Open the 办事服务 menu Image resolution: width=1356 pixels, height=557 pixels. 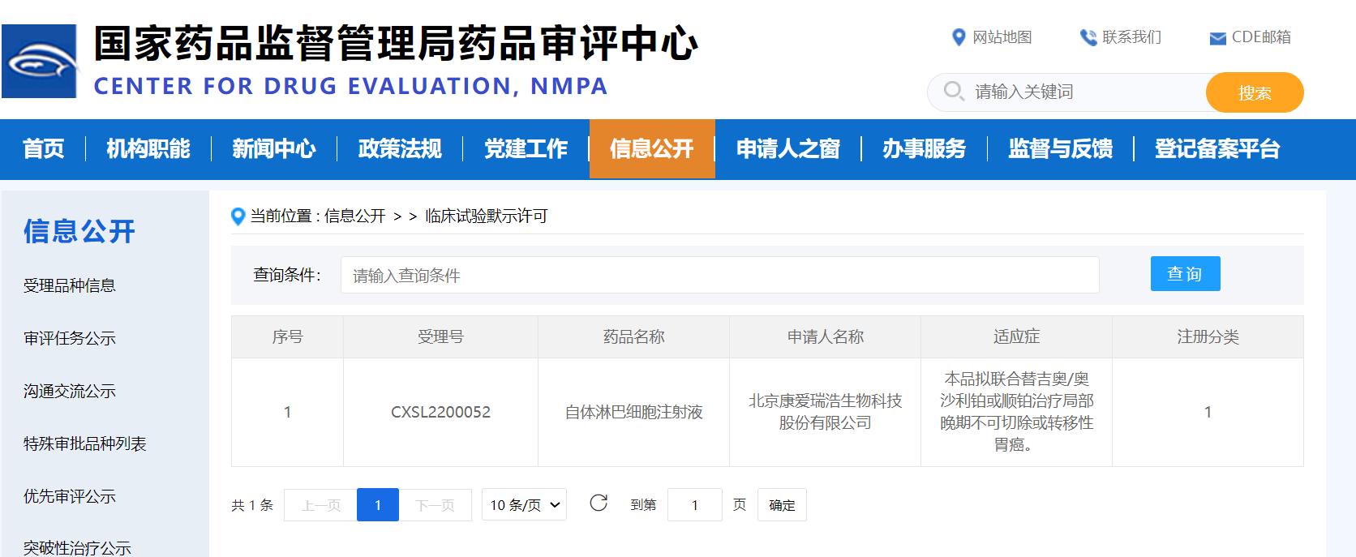click(x=925, y=148)
